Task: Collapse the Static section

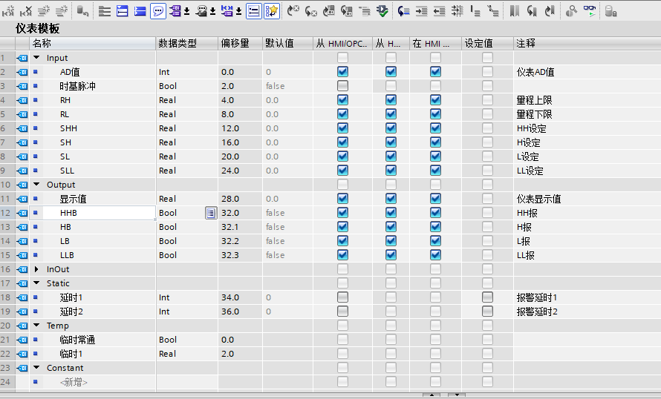Action: [x=36, y=283]
